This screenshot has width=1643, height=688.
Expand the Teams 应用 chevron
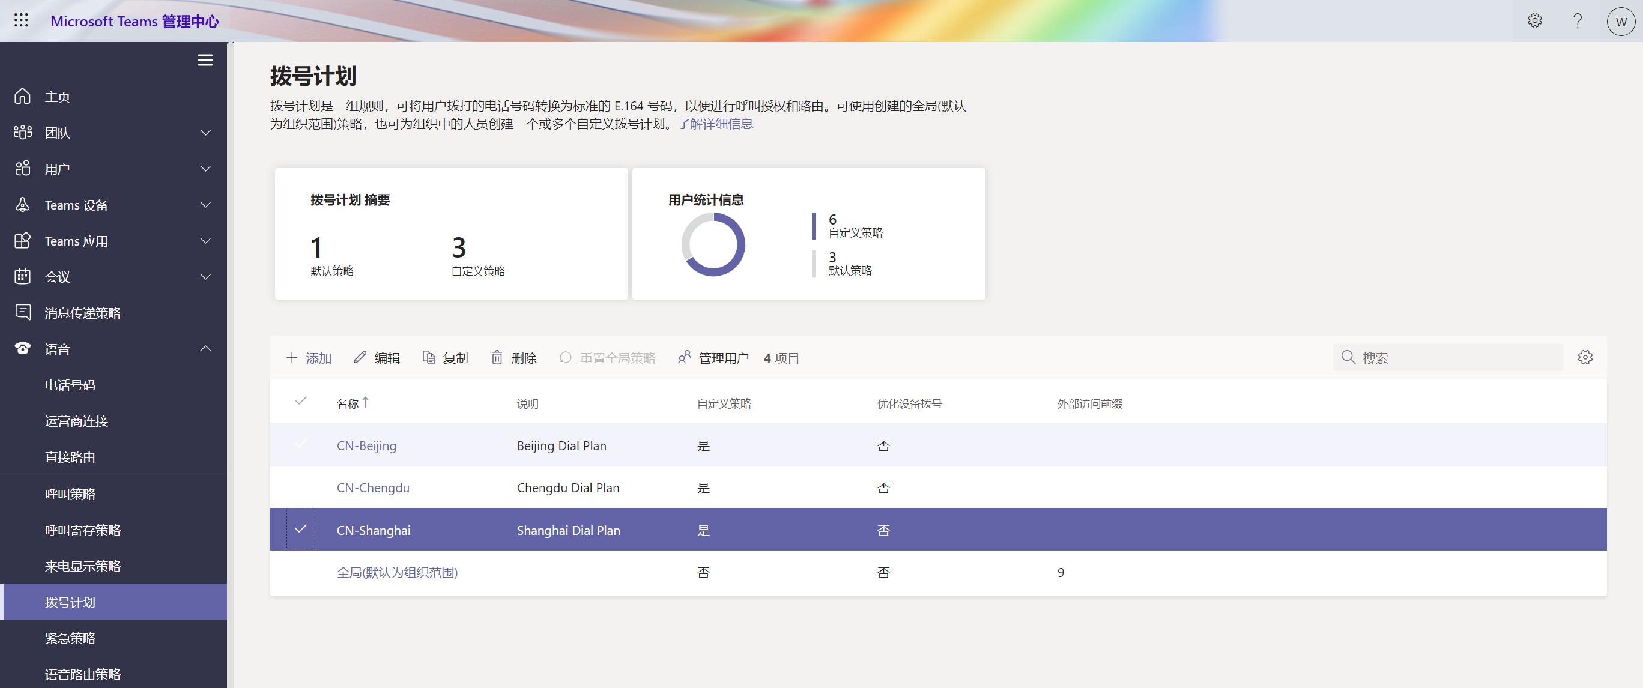205,240
